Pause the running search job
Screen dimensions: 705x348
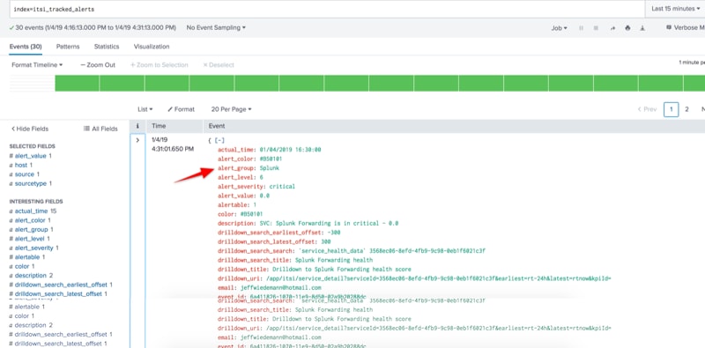581,28
